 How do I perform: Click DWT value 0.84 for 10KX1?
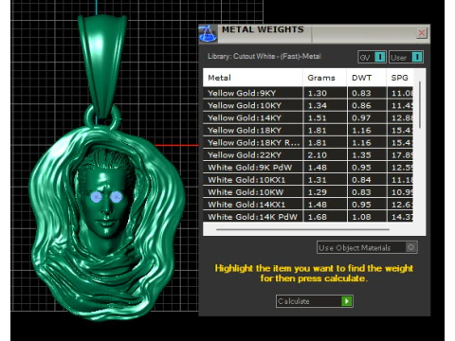(361, 180)
